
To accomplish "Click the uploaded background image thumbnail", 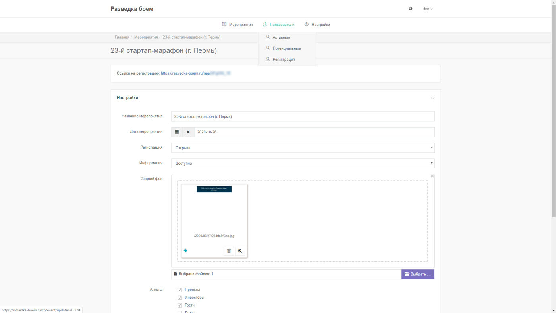I will click(x=214, y=189).
